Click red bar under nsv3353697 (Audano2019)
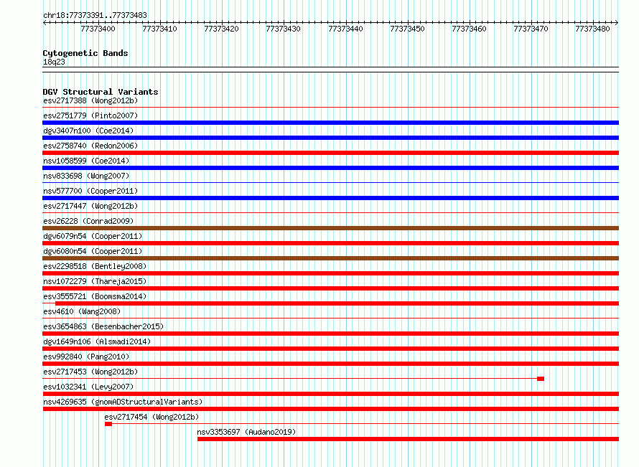The height and width of the screenshot is (467, 639). 408,439
